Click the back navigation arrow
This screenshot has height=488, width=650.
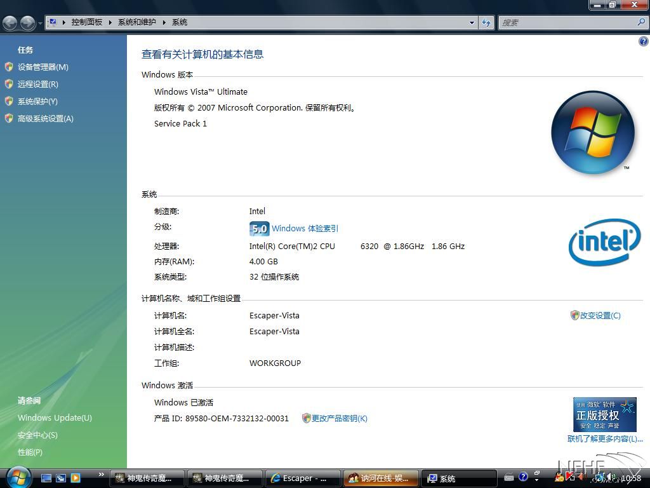tap(10, 24)
